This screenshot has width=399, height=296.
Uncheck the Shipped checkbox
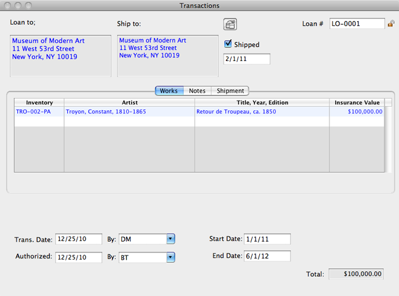[x=228, y=44]
